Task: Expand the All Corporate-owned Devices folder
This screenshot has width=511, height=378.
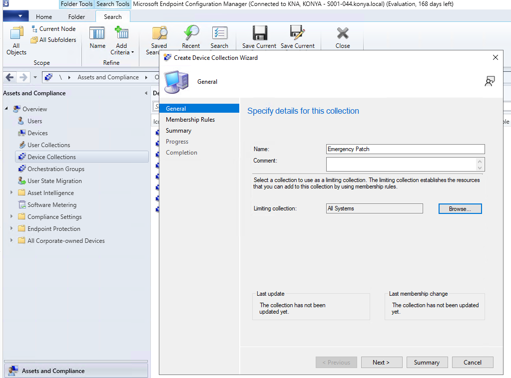Action: (11, 240)
